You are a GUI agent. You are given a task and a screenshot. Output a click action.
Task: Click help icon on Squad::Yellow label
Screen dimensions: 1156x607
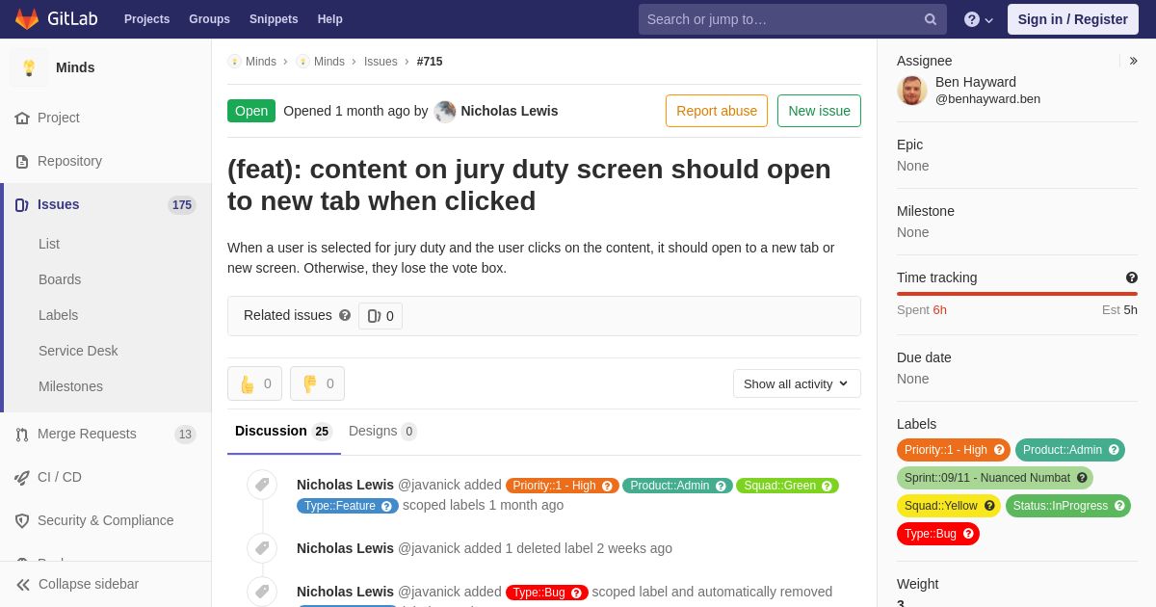[989, 506]
